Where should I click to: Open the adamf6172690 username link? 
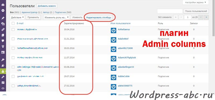125,48
